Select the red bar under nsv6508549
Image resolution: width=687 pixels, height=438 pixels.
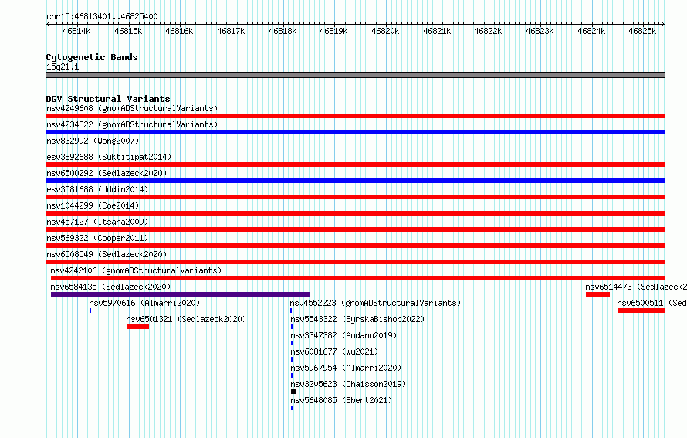[x=355, y=262]
